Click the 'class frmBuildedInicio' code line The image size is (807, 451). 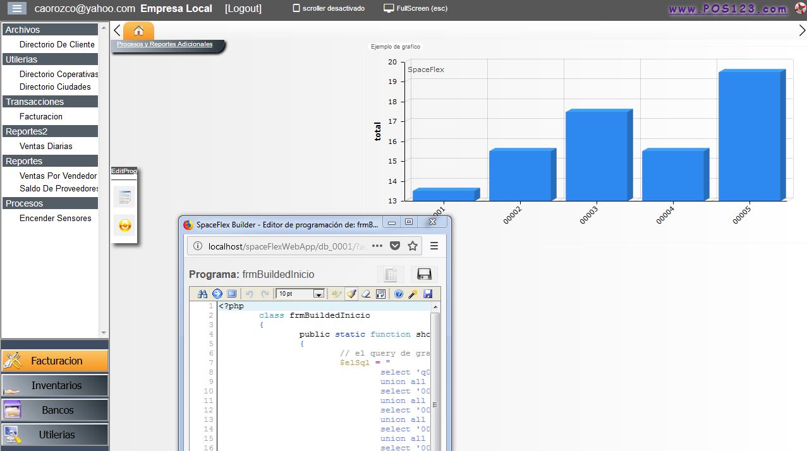coord(315,316)
